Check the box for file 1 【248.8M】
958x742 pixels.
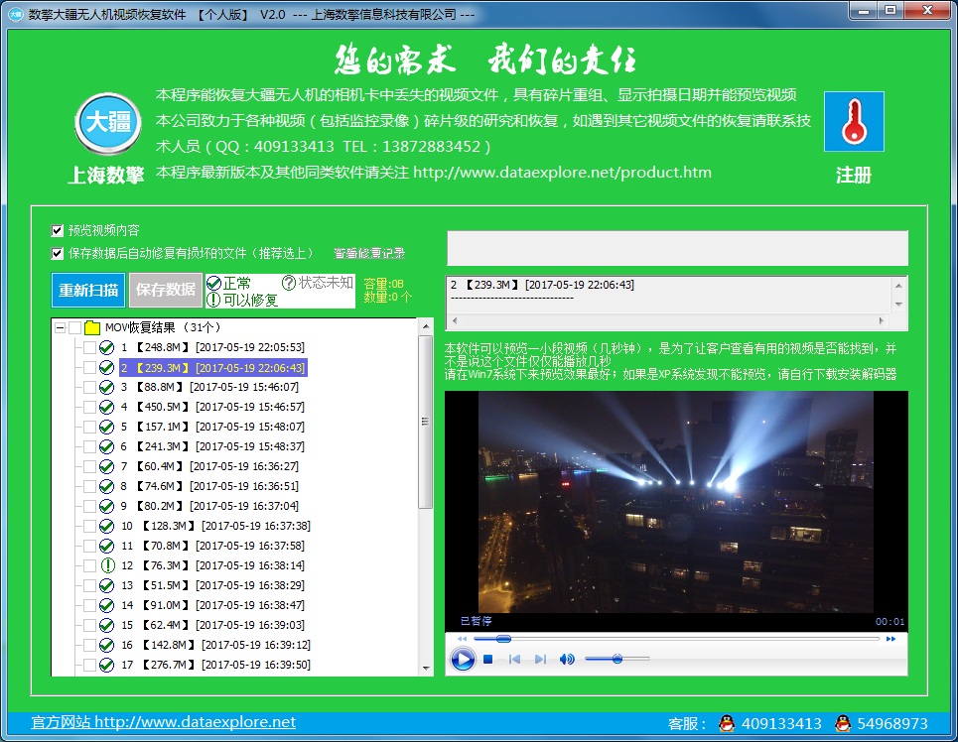[90, 347]
